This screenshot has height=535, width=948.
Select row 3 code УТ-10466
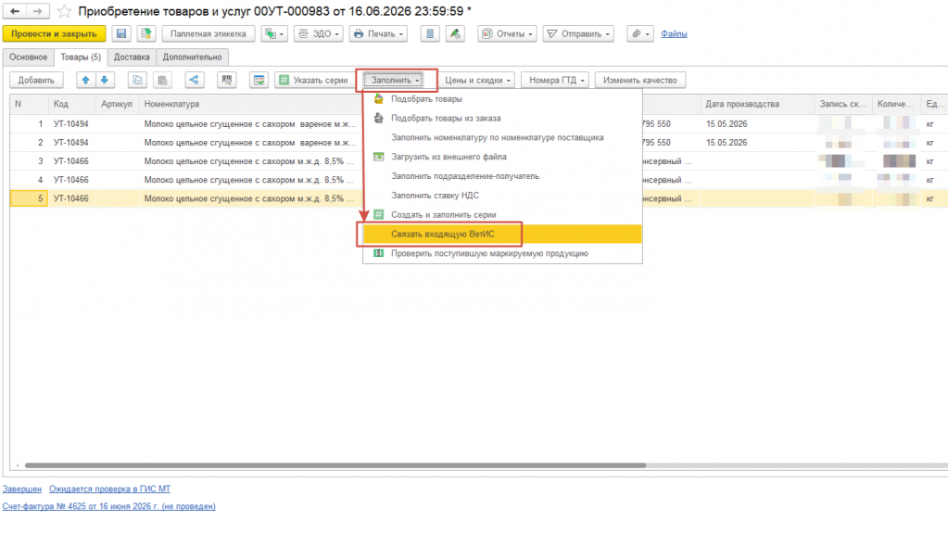click(70, 161)
